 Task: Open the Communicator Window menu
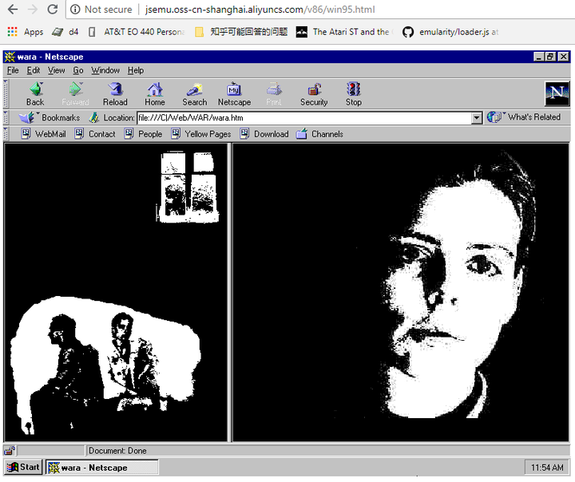(105, 70)
